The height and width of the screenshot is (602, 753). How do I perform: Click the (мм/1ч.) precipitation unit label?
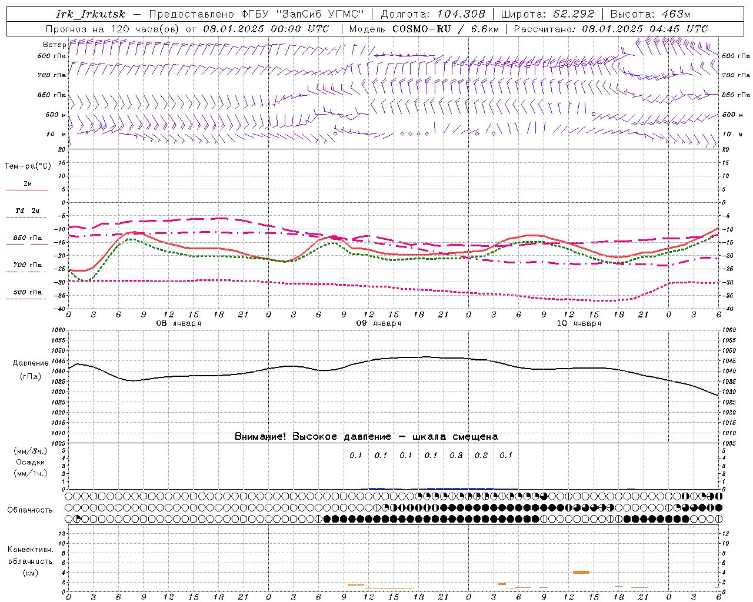31,473
